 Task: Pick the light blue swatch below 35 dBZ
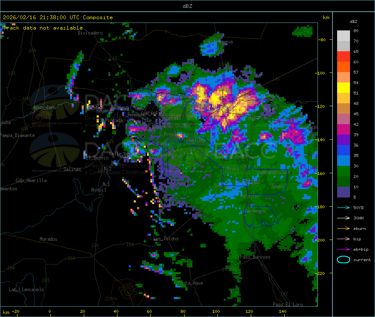(343, 161)
